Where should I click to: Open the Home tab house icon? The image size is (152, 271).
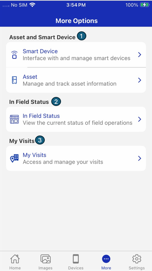click(x=15, y=259)
